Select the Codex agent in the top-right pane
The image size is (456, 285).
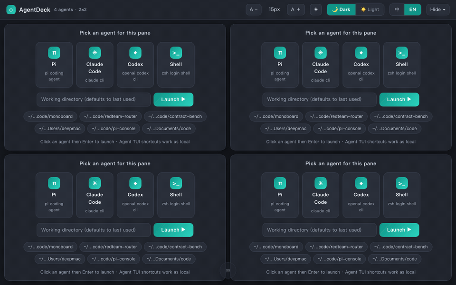tap(361, 65)
